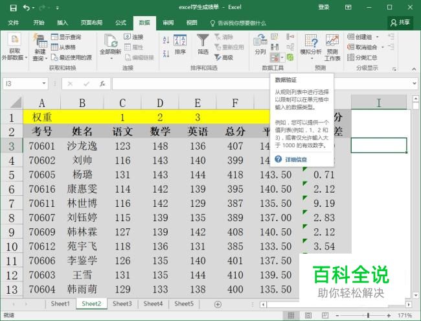The height and width of the screenshot is (321, 421).
Task: Select the Sheet3 worksheet tab
Action: (122, 303)
